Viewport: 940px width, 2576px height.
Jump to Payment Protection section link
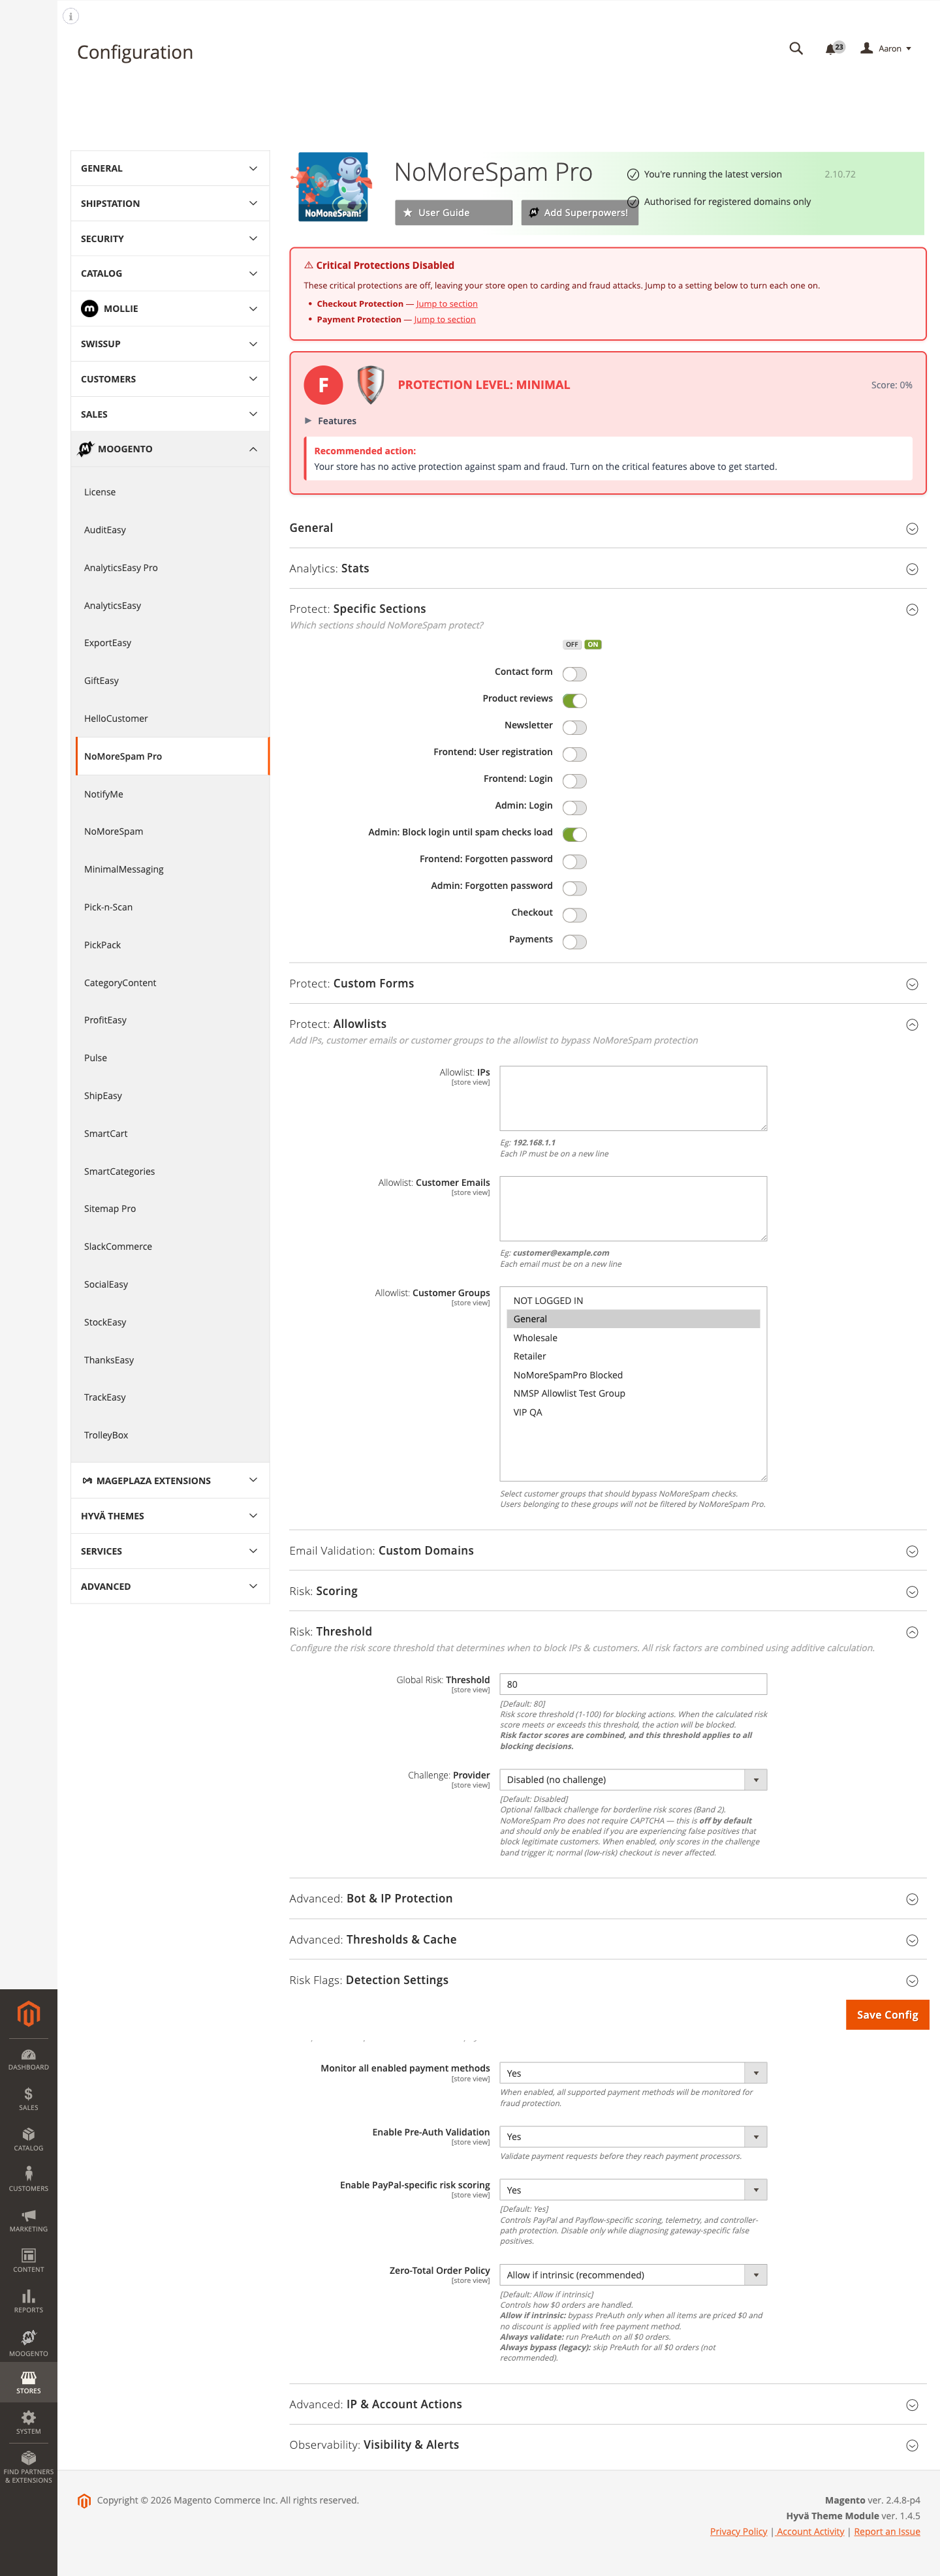(444, 320)
